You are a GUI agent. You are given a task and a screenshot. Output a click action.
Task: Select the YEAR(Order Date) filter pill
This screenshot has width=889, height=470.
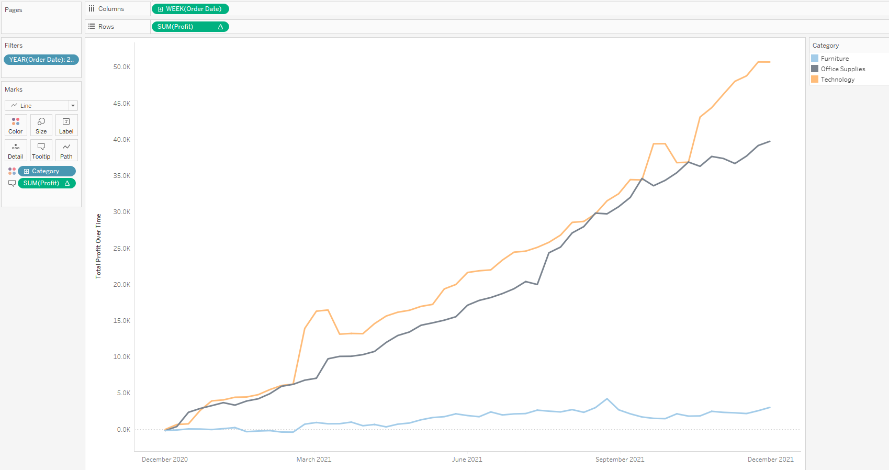(41, 60)
